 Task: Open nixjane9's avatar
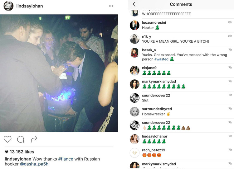[134, 70]
